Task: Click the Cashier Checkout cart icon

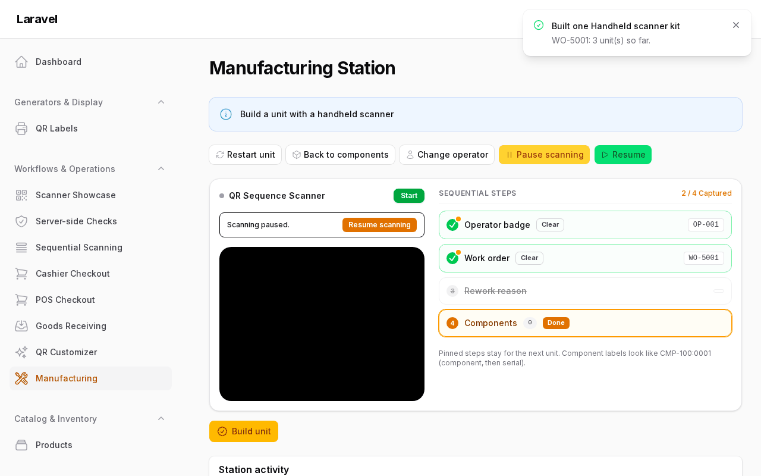Action: click(21, 274)
